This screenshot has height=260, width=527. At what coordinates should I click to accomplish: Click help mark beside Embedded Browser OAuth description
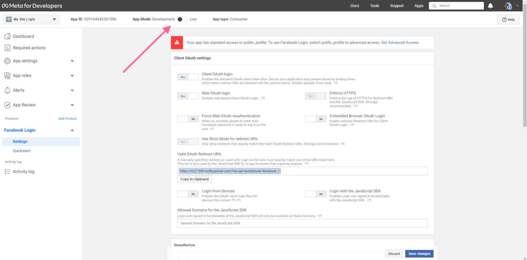coord(352,125)
